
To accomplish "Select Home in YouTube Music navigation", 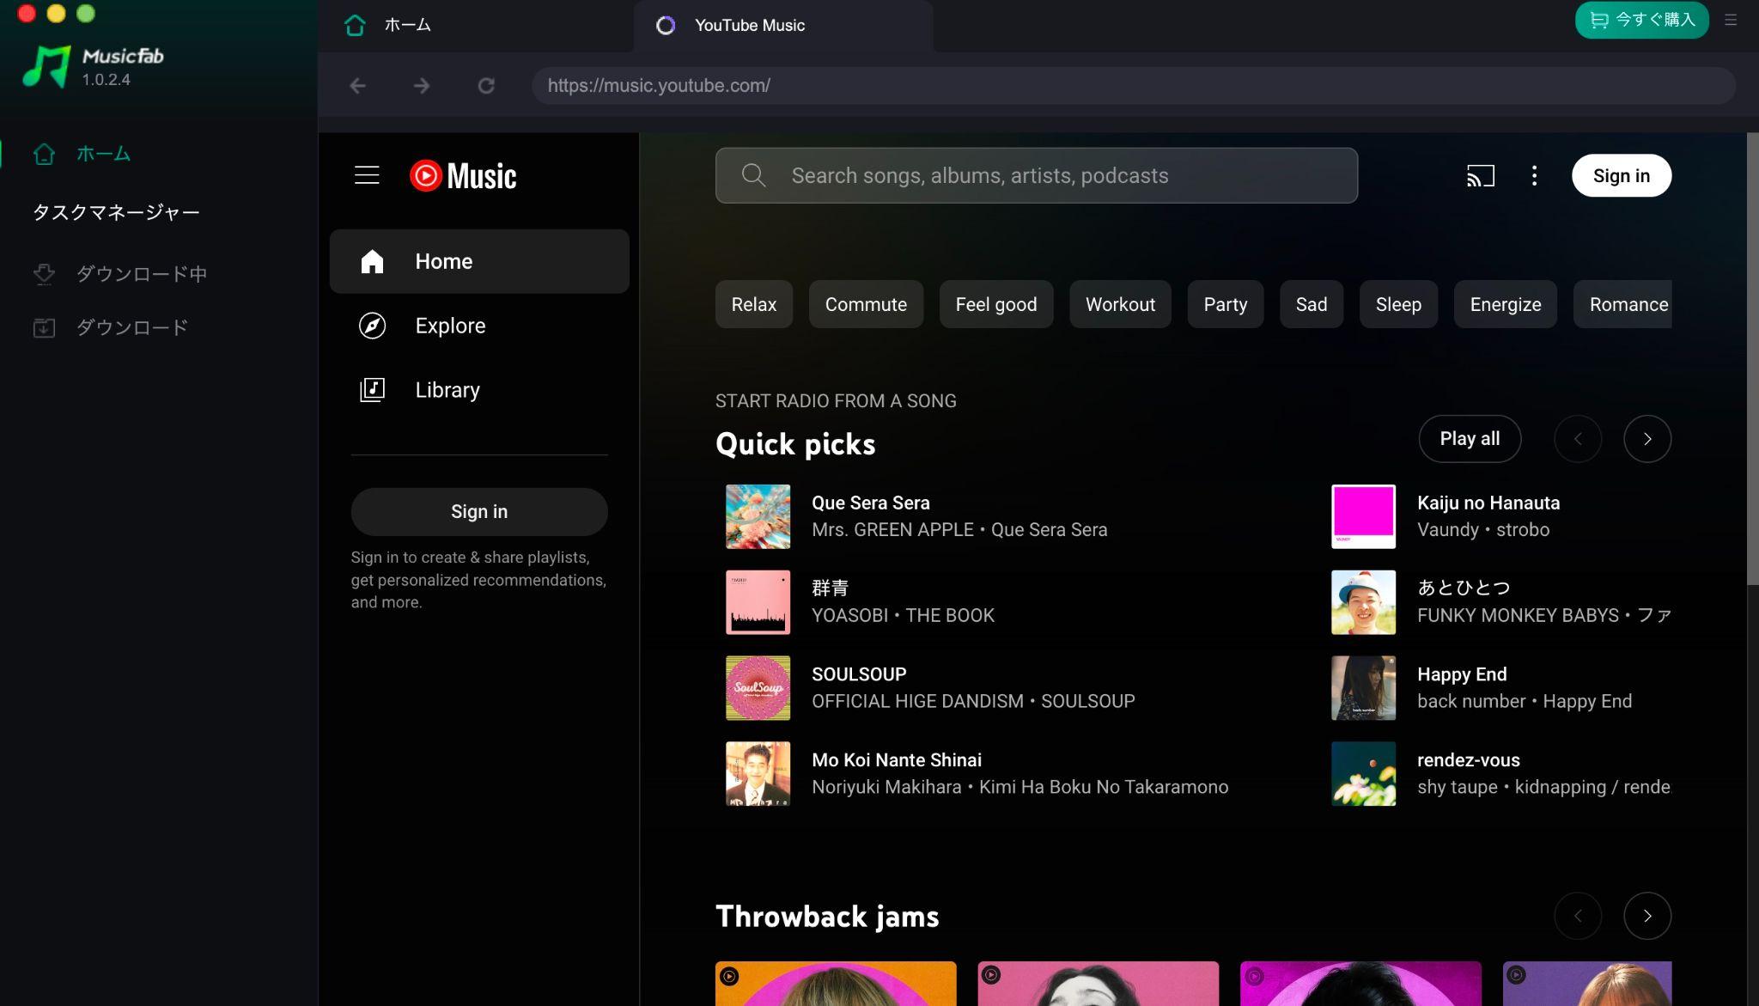I will 479,261.
